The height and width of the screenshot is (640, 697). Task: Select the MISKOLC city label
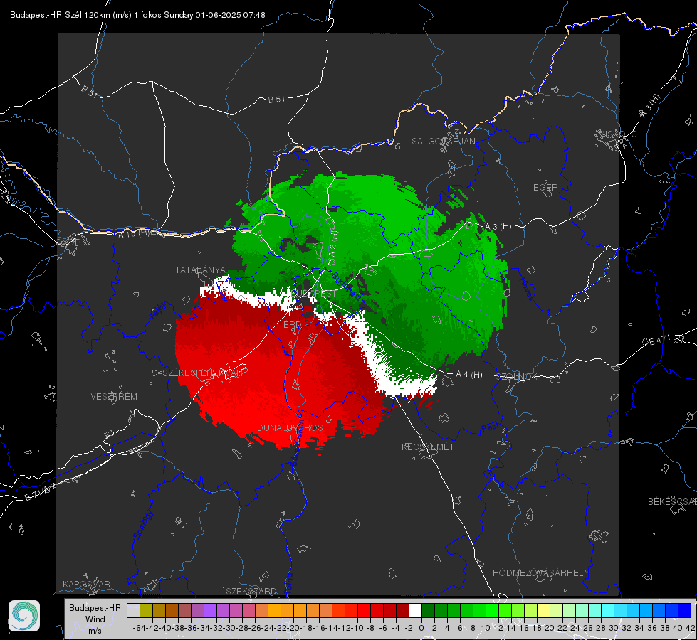click(x=617, y=134)
